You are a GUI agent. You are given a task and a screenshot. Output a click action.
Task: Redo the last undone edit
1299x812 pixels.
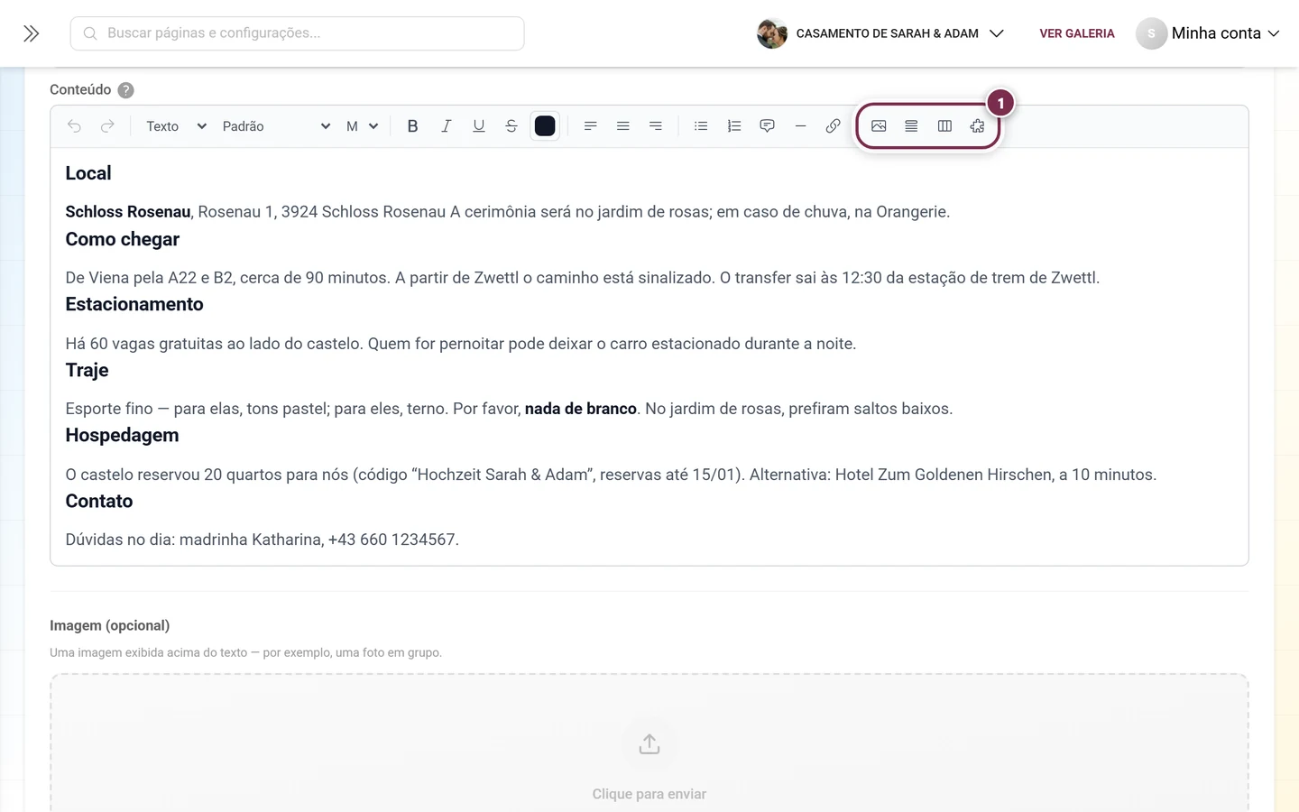107,126
